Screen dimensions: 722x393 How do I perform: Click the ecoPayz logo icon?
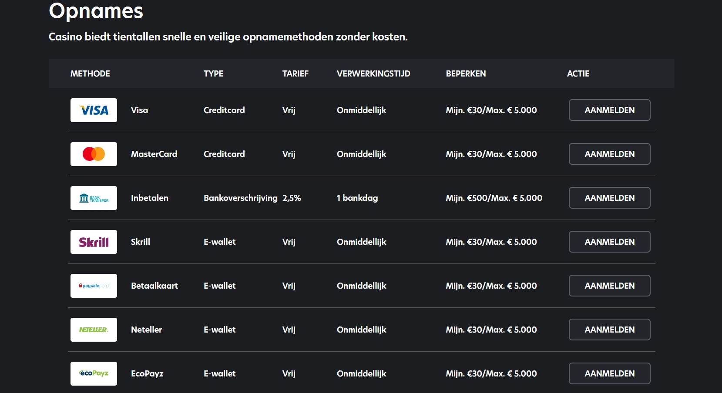(x=94, y=373)
